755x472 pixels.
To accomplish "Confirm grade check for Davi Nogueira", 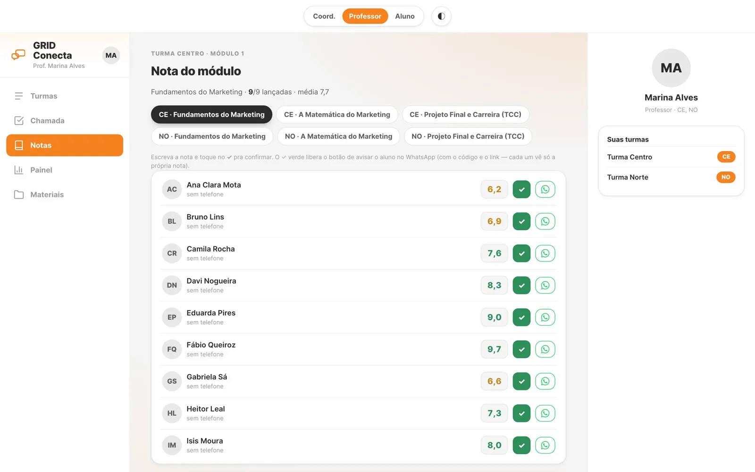I will (521, 285).
